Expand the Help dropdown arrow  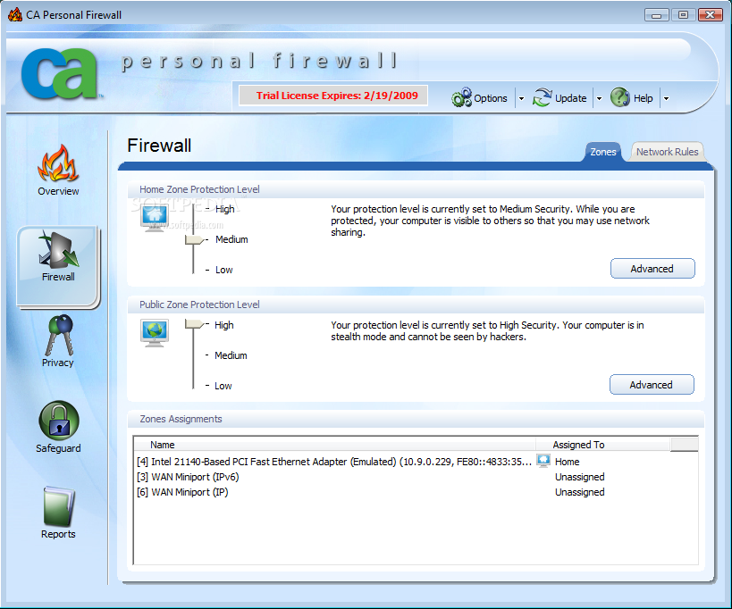click(666, 98)
